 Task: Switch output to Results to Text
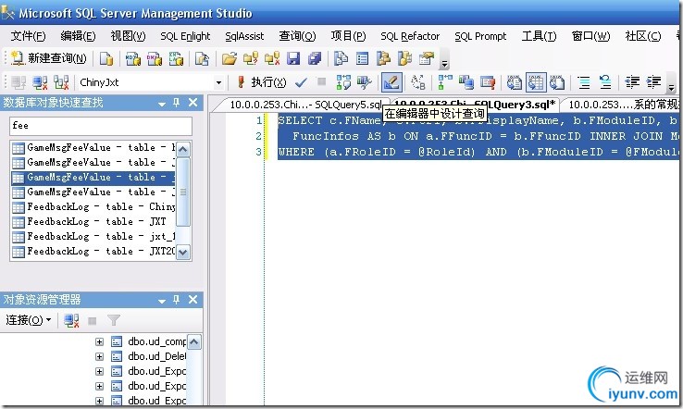pyautogui.click(x=515, y=82)
